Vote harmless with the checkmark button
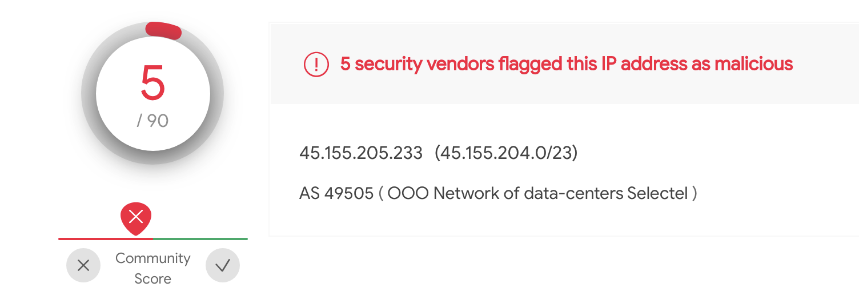This screenshot has height=303, width=859. coord(223,265)
